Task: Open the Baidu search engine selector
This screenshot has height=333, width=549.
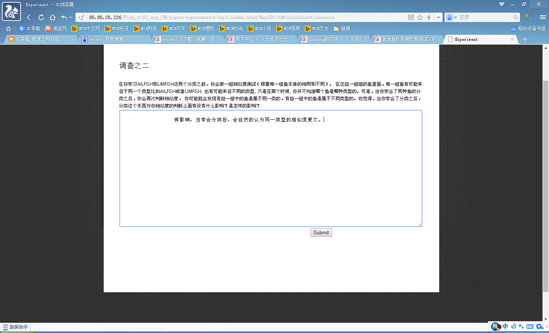Action: (451, 18)
